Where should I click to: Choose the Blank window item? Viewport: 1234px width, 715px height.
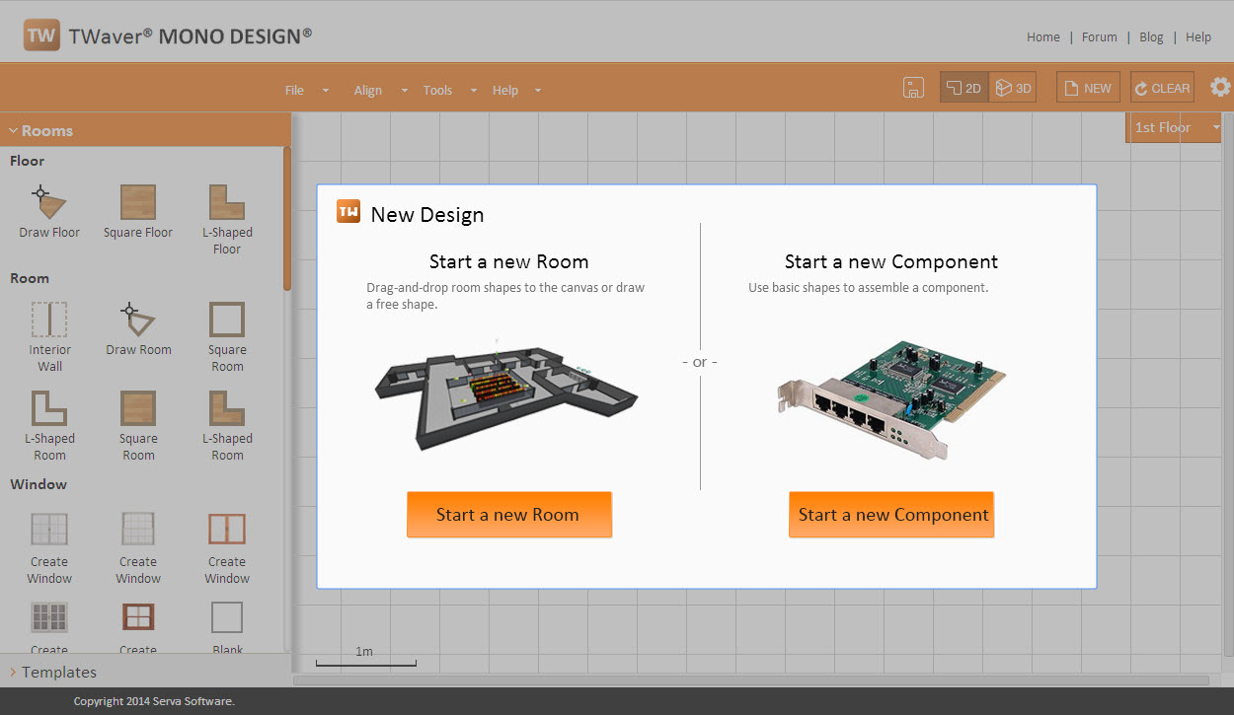(x=227, y=628)
